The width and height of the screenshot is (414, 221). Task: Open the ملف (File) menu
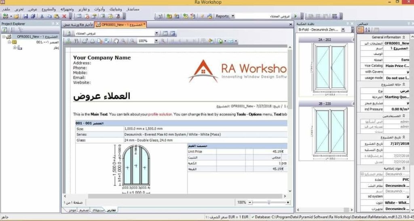(5, 9)
